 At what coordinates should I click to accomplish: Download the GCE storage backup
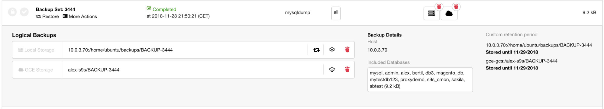[x=332, y=70]
